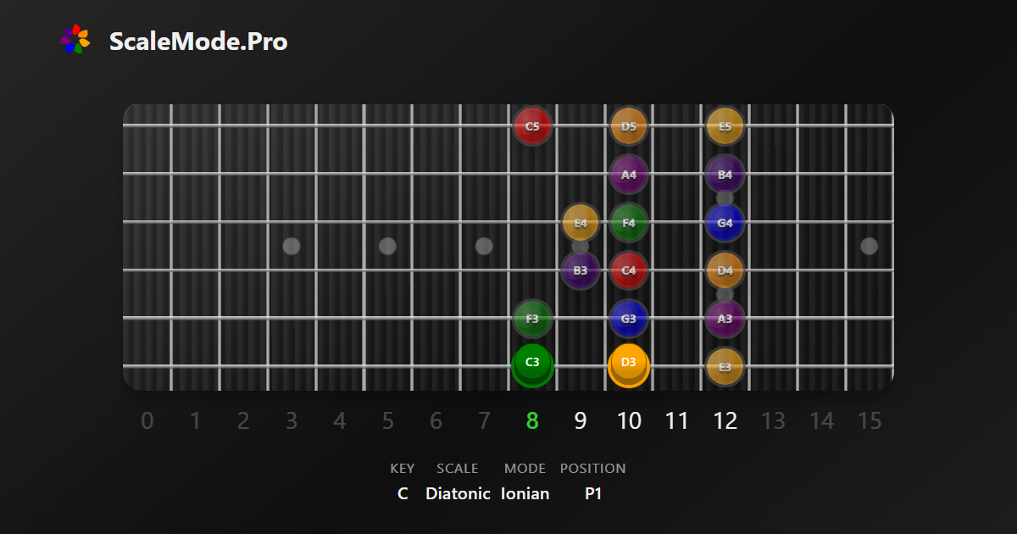Open the Scale selector showing Diatonic
The image size is (1017, 534).
(x=458, y=493)
